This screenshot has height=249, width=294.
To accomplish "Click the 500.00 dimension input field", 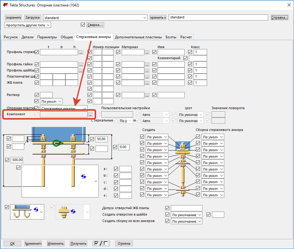I will click(x=17, y=160).
